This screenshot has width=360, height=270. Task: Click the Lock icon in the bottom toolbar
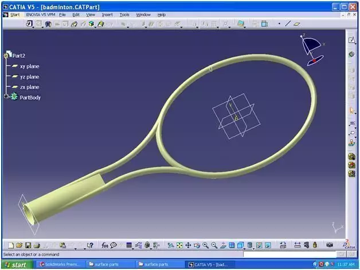147,245
